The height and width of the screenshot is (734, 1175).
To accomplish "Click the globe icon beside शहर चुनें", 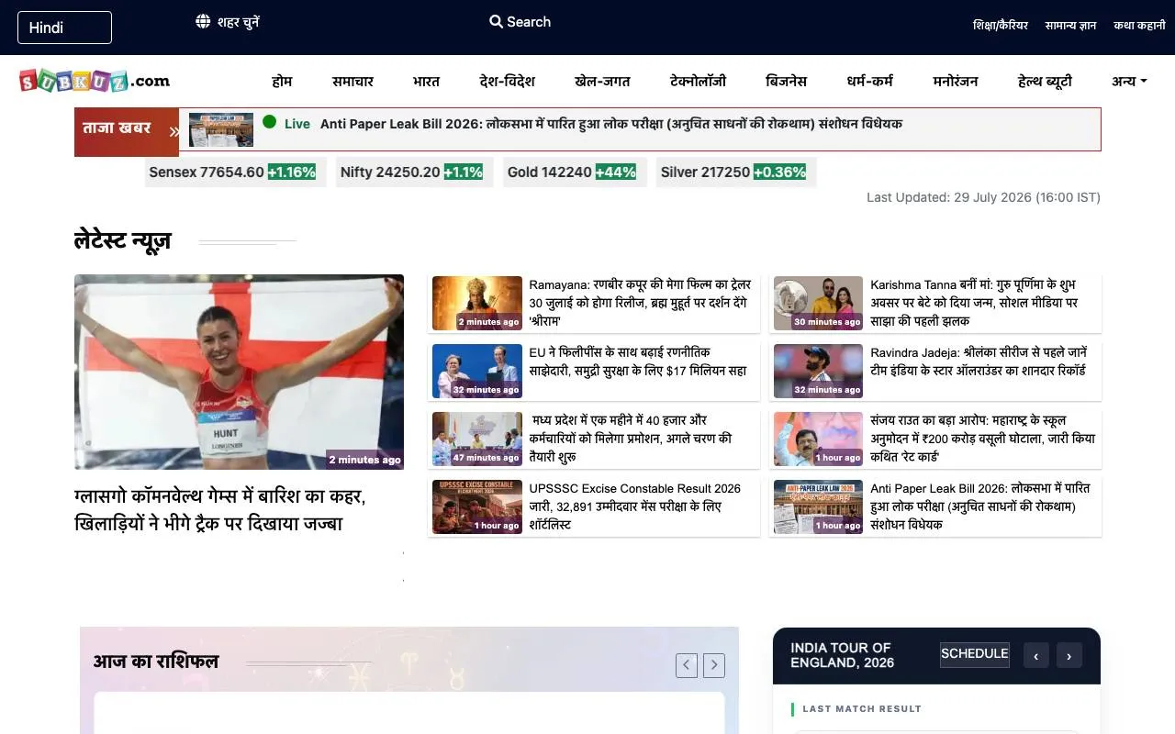I will click(203, 21).
